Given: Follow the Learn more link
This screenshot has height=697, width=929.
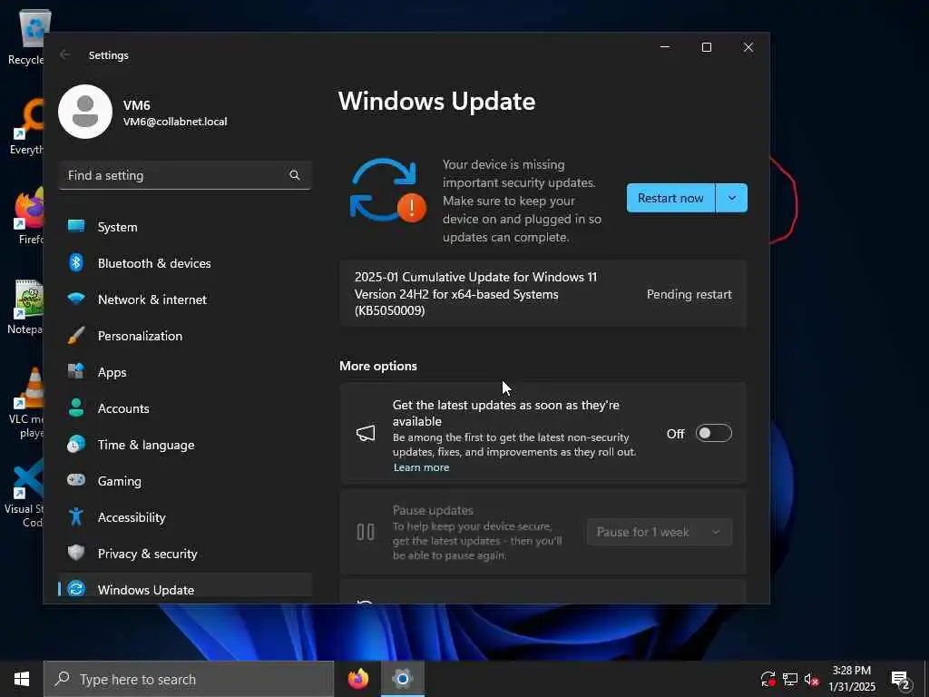Looking at the screenshot, I should point(421,467).
